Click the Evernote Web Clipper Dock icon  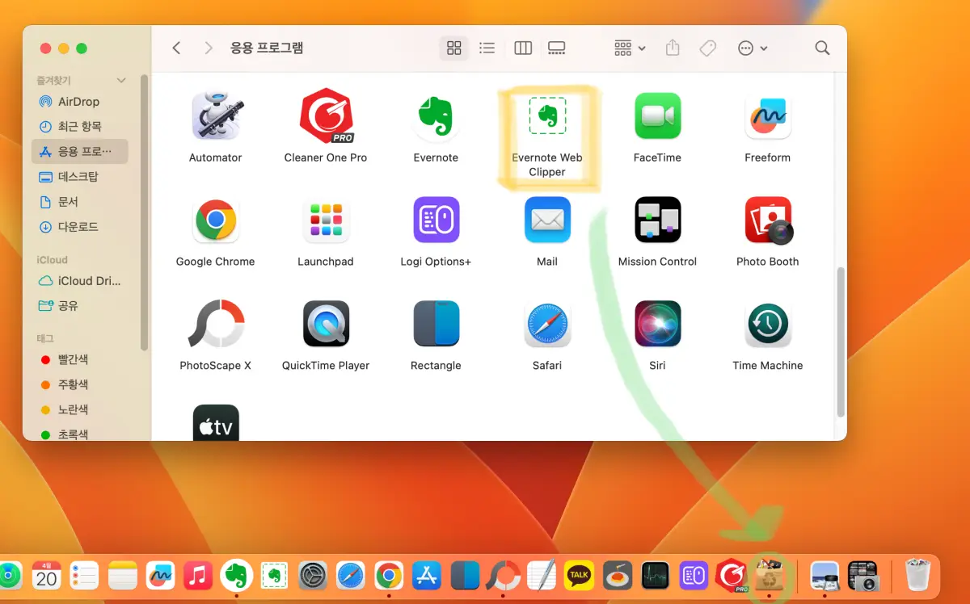pyautogui.click(x=275, y=575)
